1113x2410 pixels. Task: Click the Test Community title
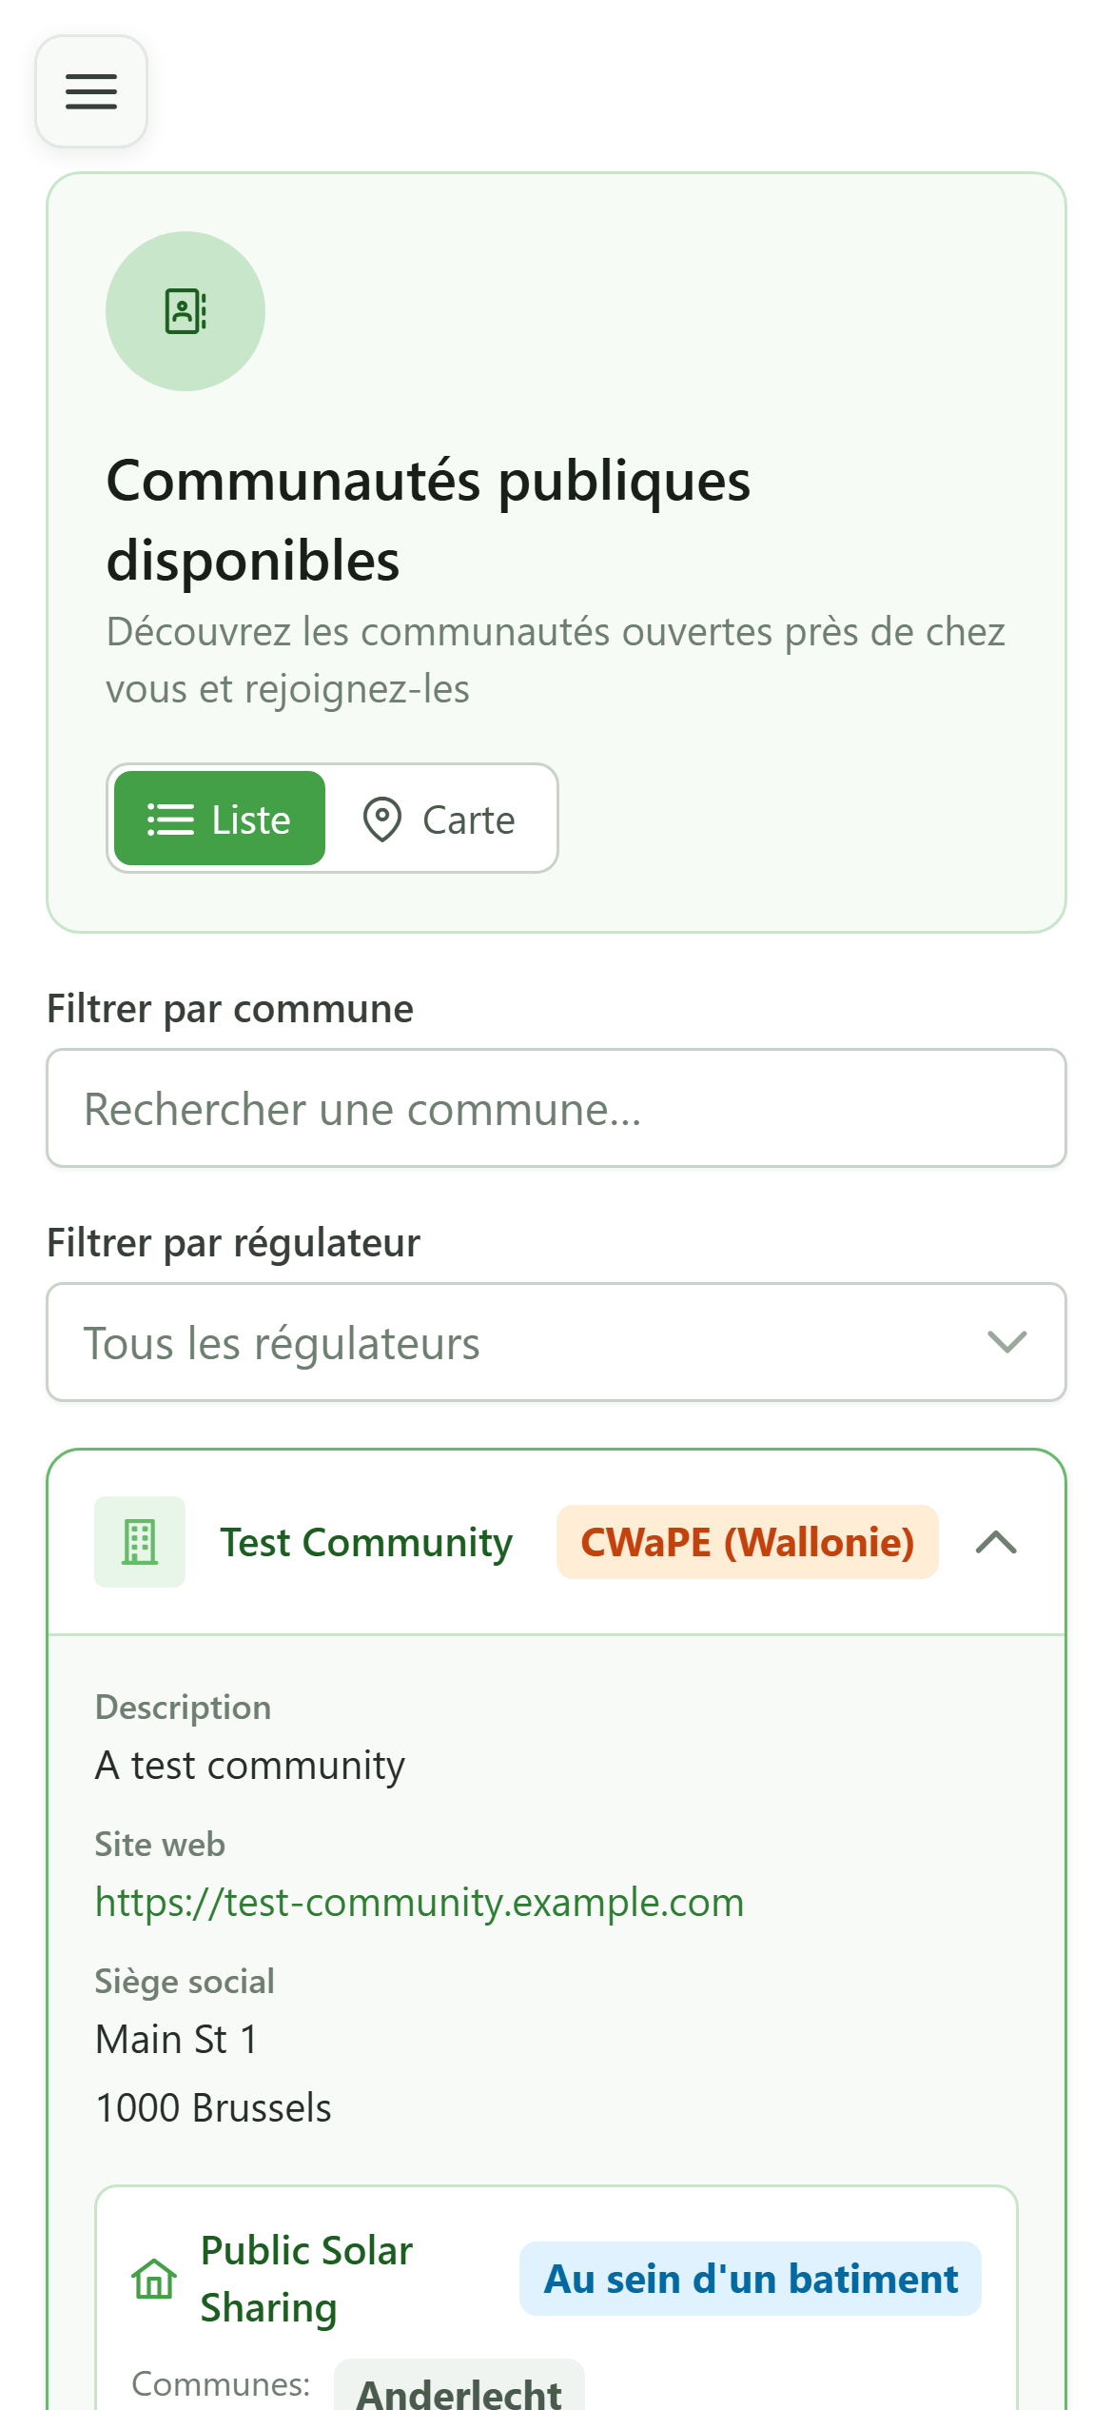coord(366,1542)
